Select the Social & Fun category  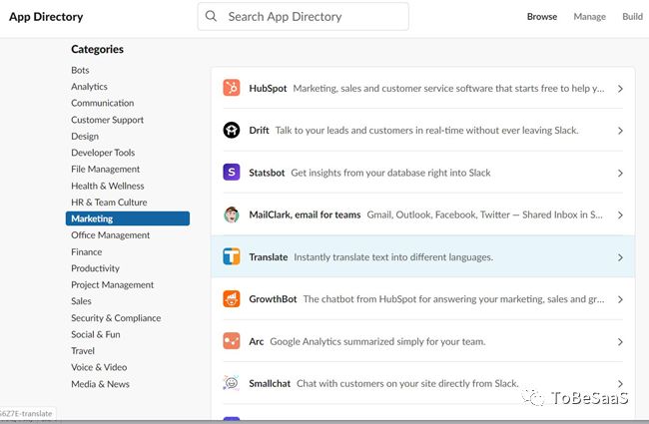(x=96, y=334)
